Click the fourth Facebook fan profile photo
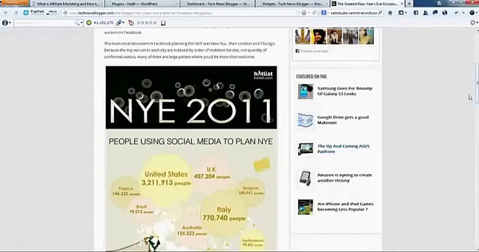Image resolution: width=479 pixels, height=252 pixels. (350, 36)
